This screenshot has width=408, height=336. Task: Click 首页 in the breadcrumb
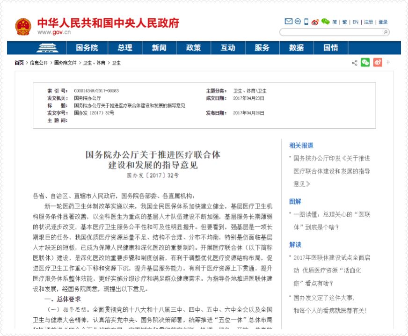[x=19, y=63]
